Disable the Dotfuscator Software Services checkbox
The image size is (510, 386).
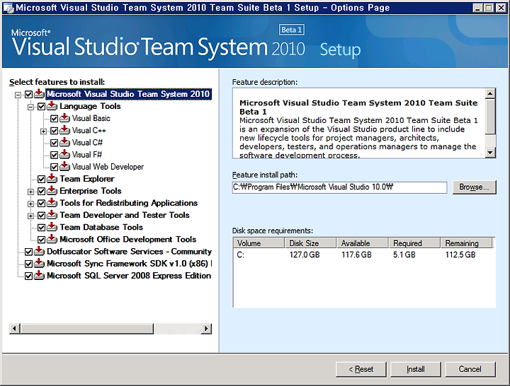click(28, 252)
